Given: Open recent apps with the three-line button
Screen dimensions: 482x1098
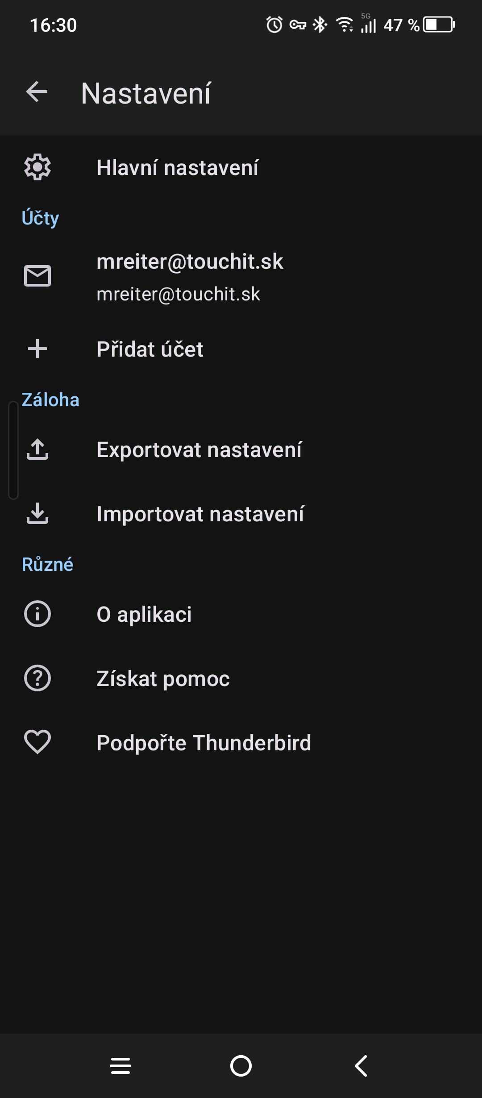Looking at the screenshot, I should (x=120, y=1066).
